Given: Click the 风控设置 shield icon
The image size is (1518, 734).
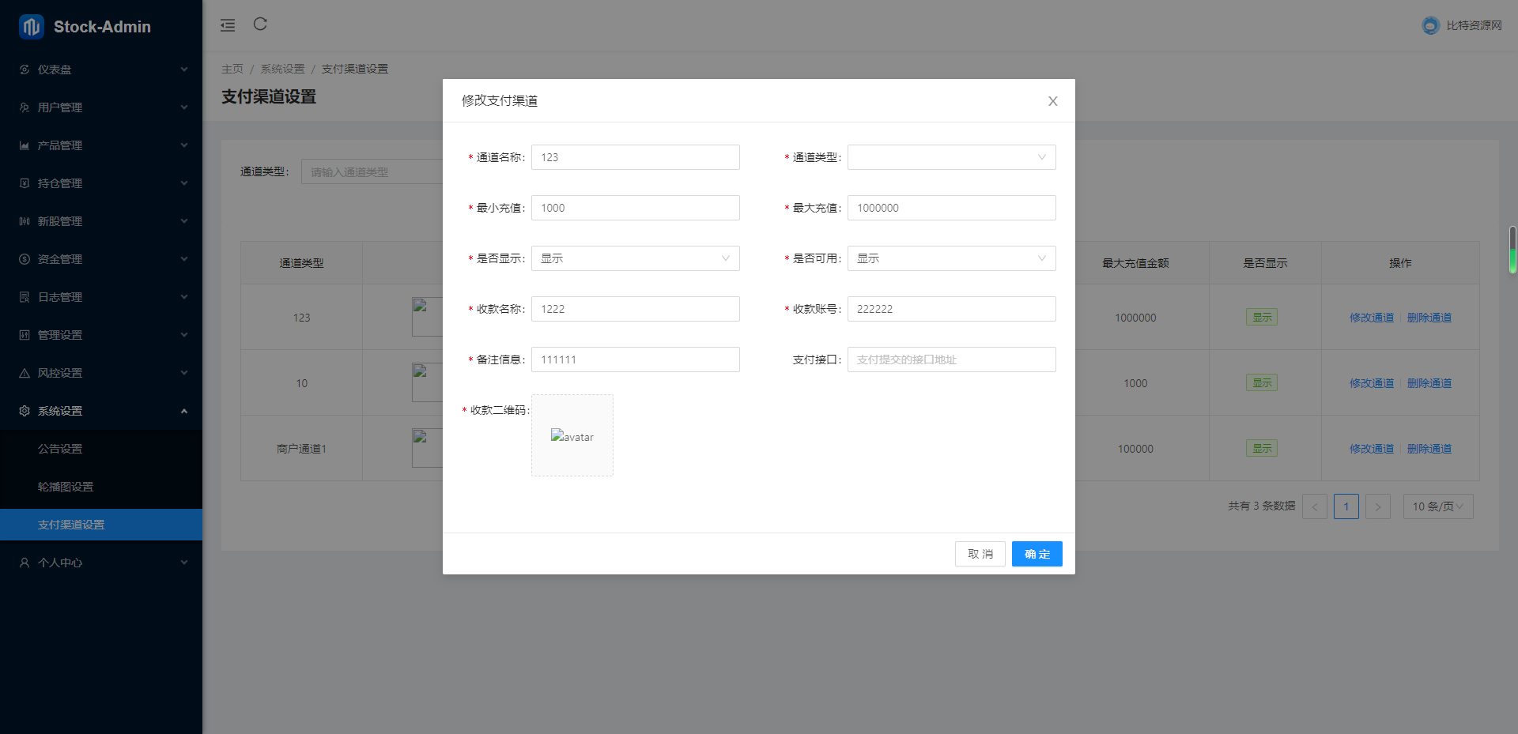Looking at the screenshot, I should click(x=24, y=372).
